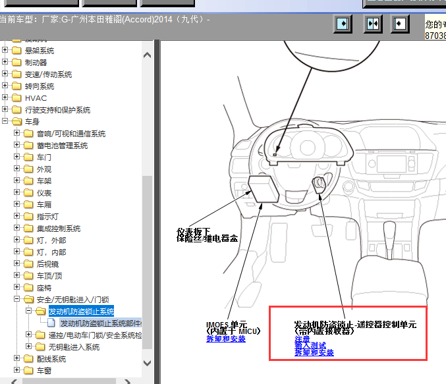This screenshot has height=384, width=446.
Task: Click the document icon for 发动机防盗锁止系统部件
Action: pyautogui.click(x=51, y=323)
